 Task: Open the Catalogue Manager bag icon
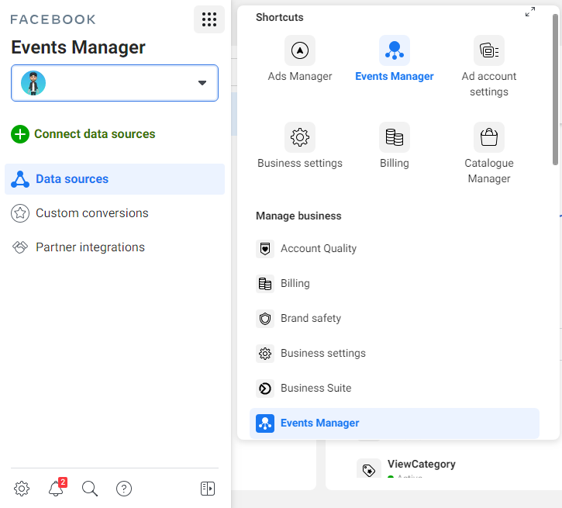click(489, 137)
